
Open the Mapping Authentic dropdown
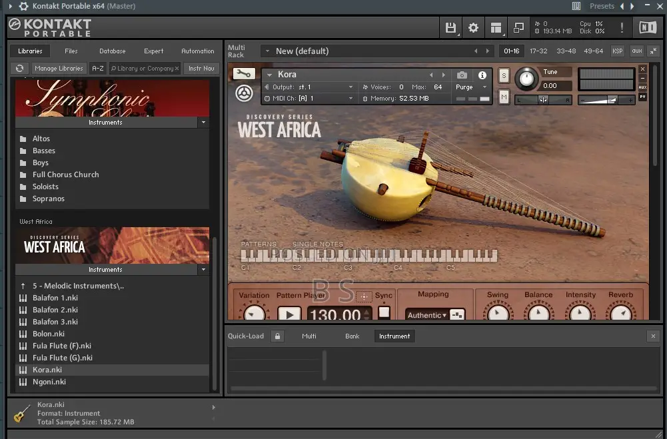tap(427, 315)
